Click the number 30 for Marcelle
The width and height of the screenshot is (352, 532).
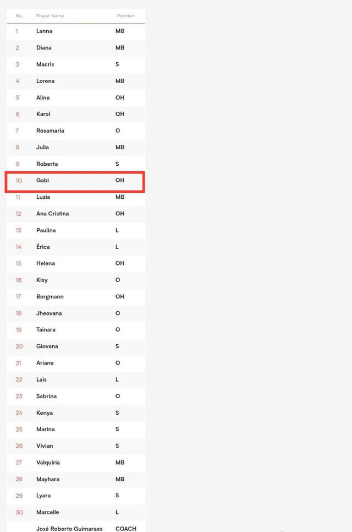(x=19, y=512)
